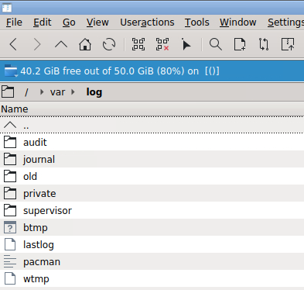304x290 pixels.
Task: Select the journal folder
Action: tap(152, 159)
